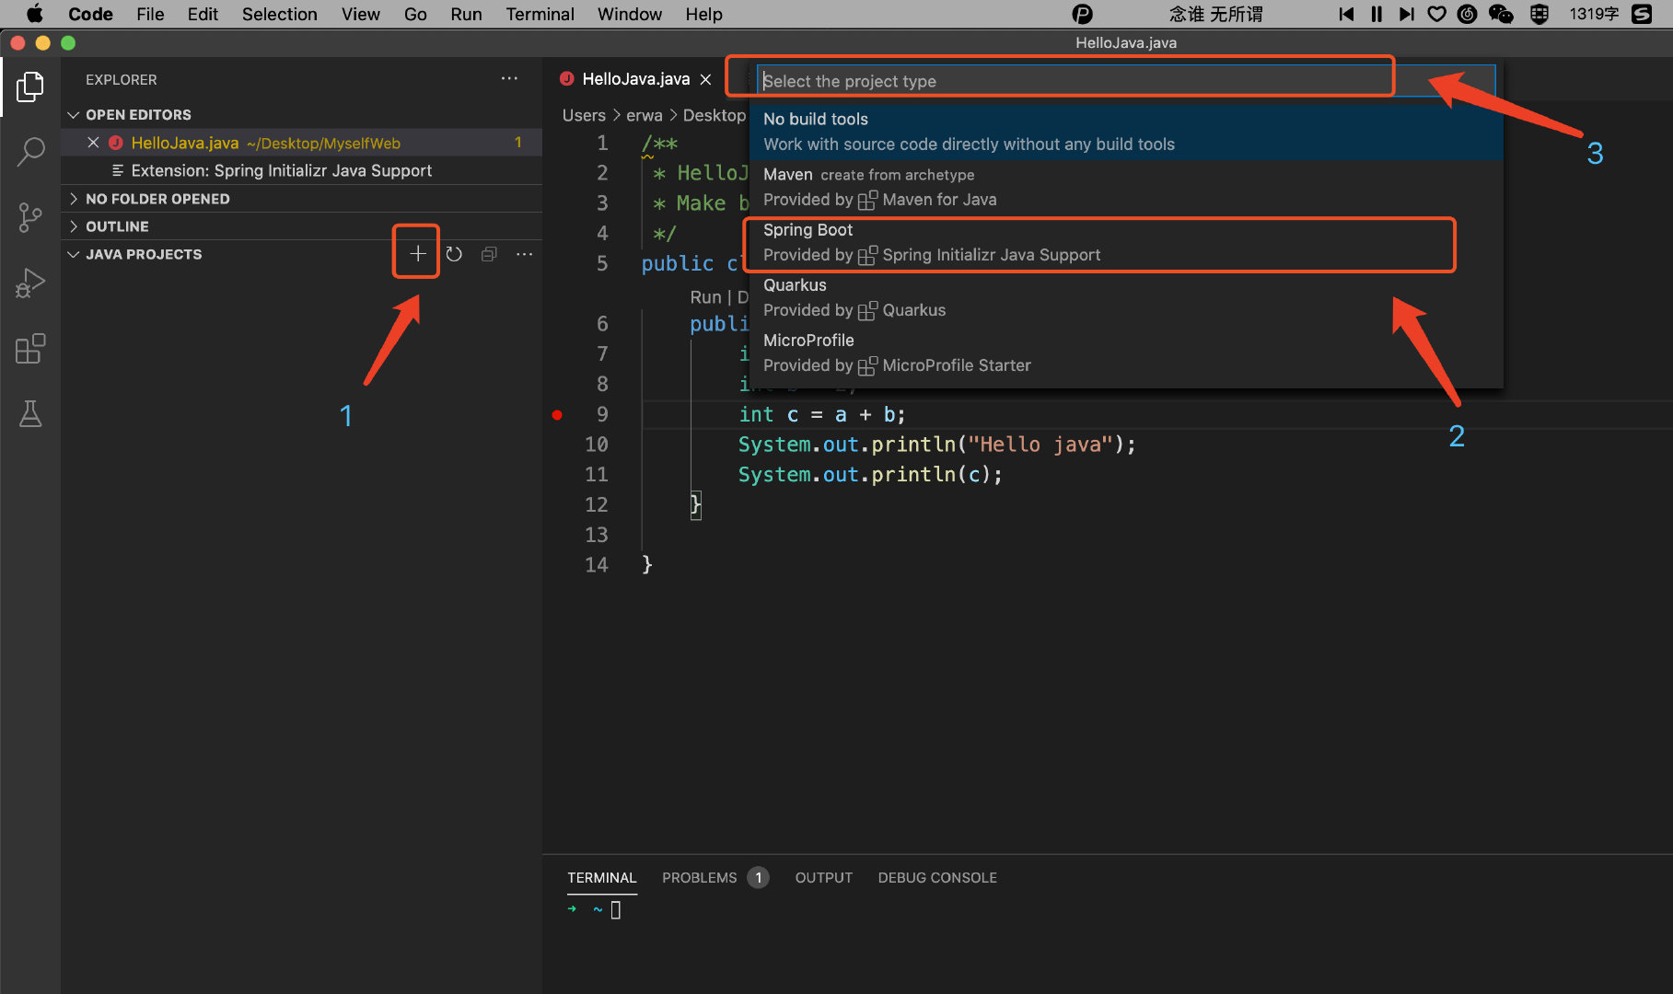Close the HelloJava.java editor tab
Image resolution: width=1673 pixels, height=994 pixels.
(x=705, y=79)
